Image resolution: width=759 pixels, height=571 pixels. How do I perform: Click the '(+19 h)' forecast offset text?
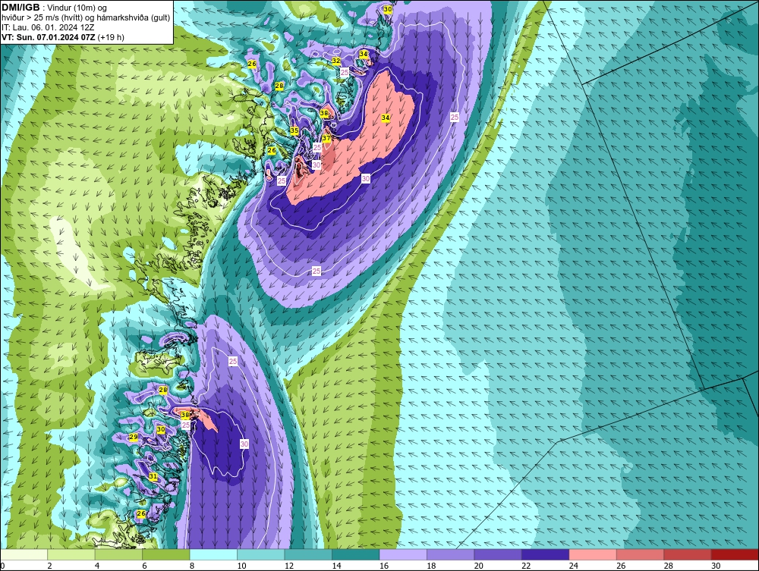pos(111,37)
